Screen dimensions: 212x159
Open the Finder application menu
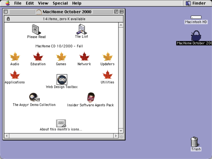(196, 3)
